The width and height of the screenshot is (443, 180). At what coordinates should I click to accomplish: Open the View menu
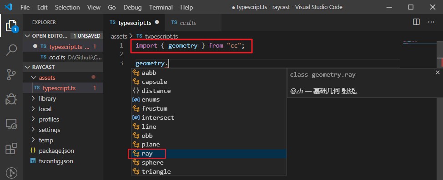click(94, 7)
